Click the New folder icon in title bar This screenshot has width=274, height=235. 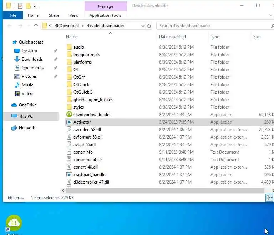tap(28, 6)
